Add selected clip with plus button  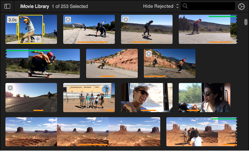click(38, 39)
